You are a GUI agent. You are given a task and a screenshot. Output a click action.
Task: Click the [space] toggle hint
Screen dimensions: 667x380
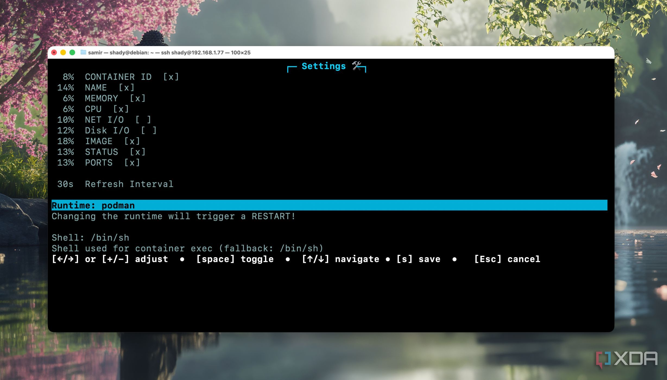click(x=235, y=259)
